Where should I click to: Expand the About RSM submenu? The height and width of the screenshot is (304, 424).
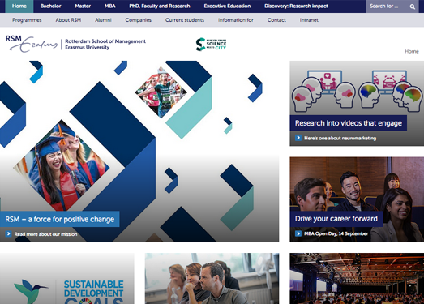[68, 20]
